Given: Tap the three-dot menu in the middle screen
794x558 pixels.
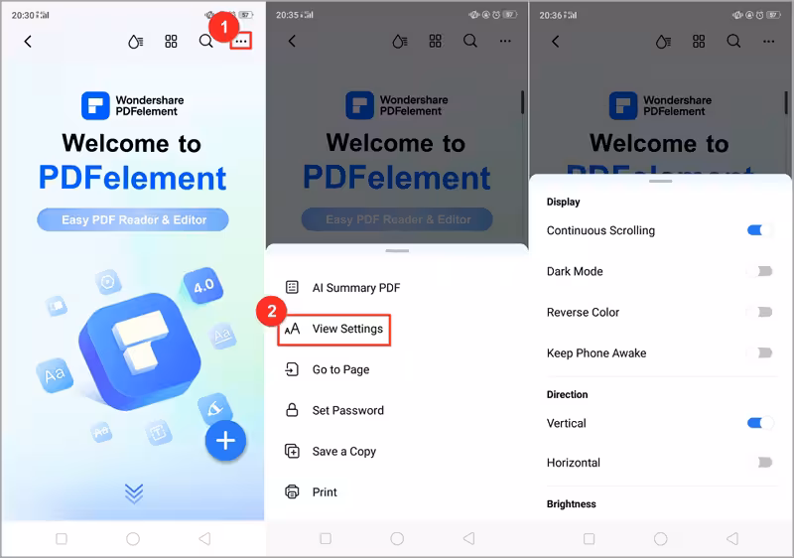Looking at the screenshot, I should pyautogui.click(x=505, y=41).
